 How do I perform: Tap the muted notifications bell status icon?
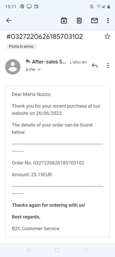point(92,6)
